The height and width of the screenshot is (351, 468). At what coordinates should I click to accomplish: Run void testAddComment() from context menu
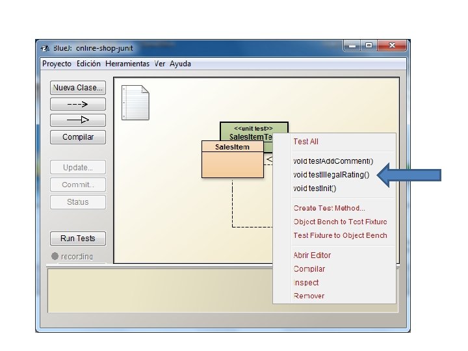[x=335, y=161]
